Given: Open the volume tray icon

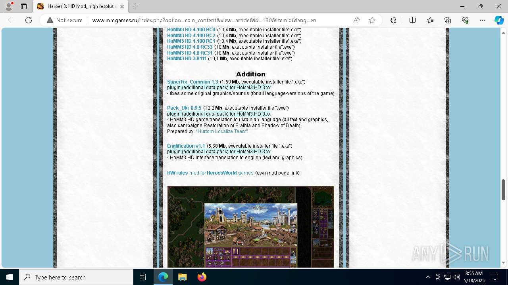Looking at the screenshot, I should (x=457, y=277).
